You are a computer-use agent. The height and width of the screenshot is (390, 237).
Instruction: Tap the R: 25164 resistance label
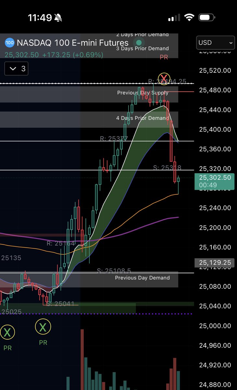61,243
